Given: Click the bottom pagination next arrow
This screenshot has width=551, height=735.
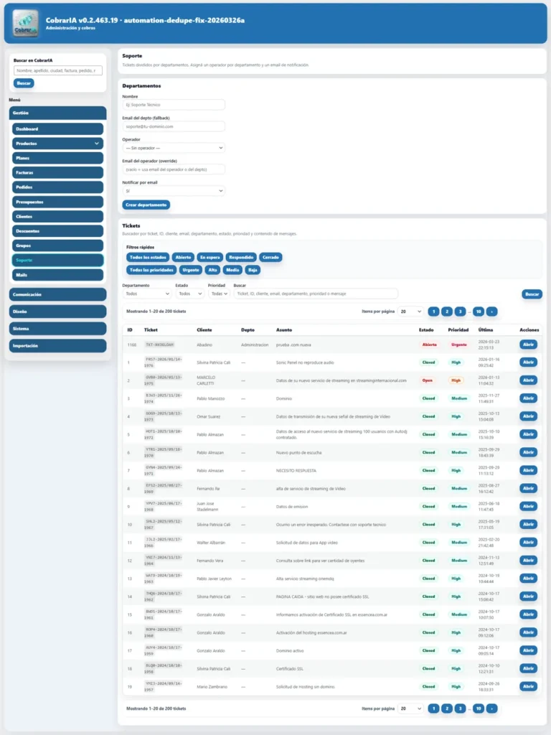Looking at the screenshot, I should 491,708.
